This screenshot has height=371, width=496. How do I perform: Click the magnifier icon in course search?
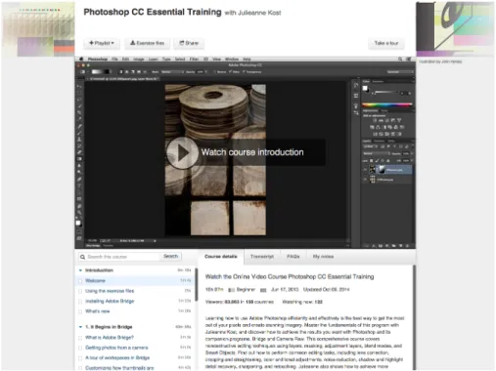coord(82,257)
